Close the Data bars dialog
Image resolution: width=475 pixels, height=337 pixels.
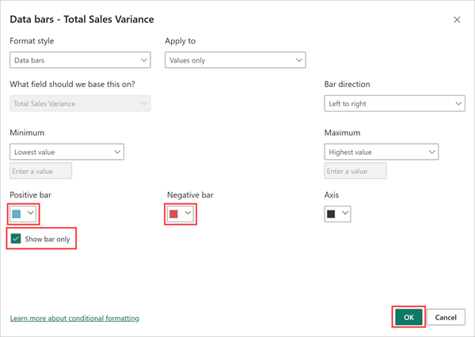coord(457,19)
